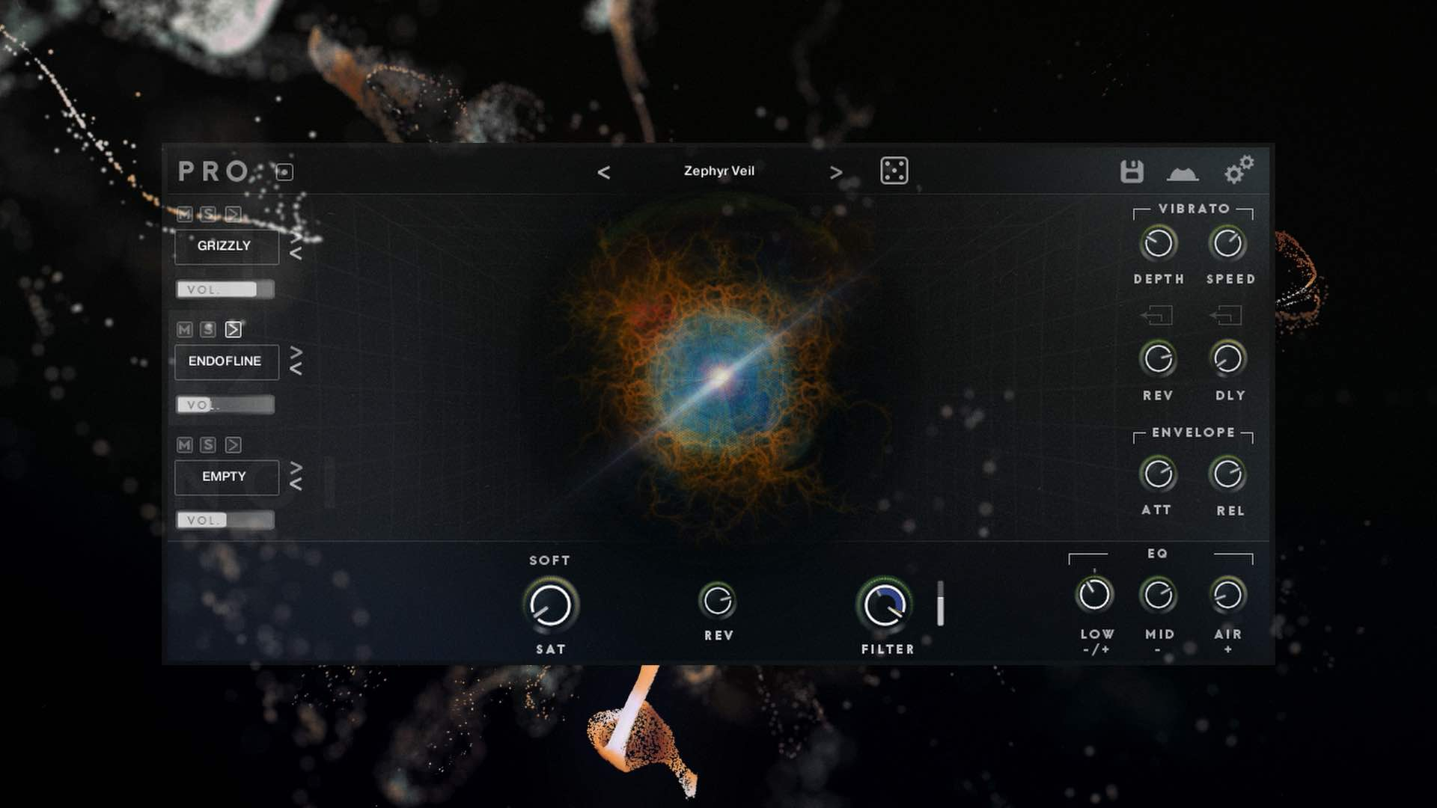
Task: Open the EMPTY sound slot selector
Action: (x=226, y=477)
